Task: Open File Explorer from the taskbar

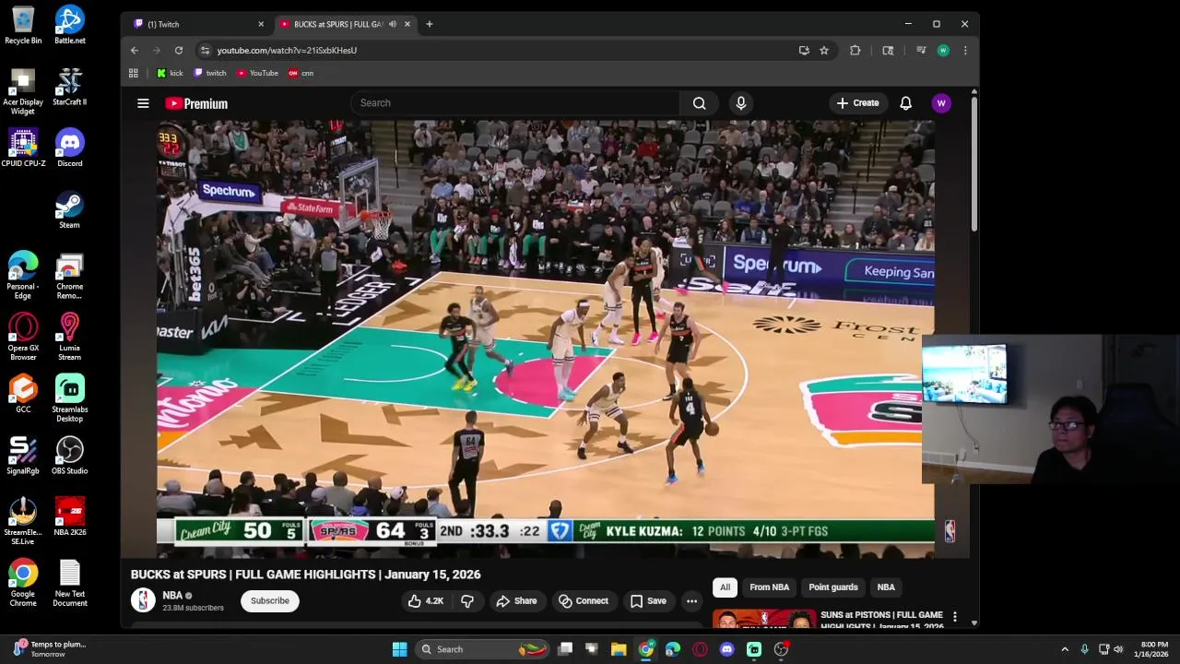Action: click(x=619, y=649)
